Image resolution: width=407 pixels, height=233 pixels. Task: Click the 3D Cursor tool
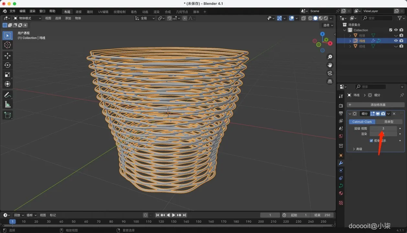point(8,45)
